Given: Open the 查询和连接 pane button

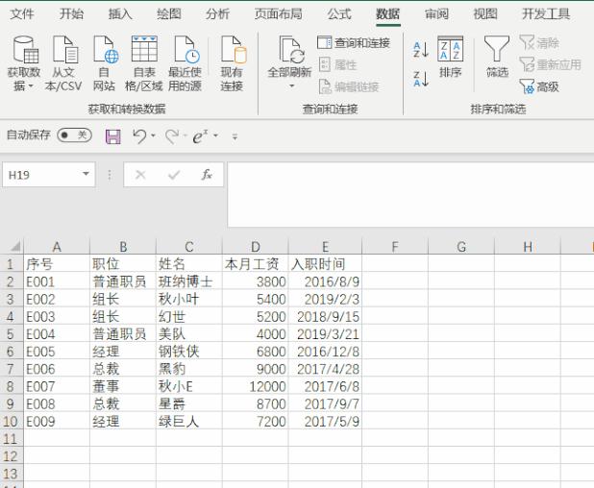Looking at the screenshot, I should [x=354, y=43].
